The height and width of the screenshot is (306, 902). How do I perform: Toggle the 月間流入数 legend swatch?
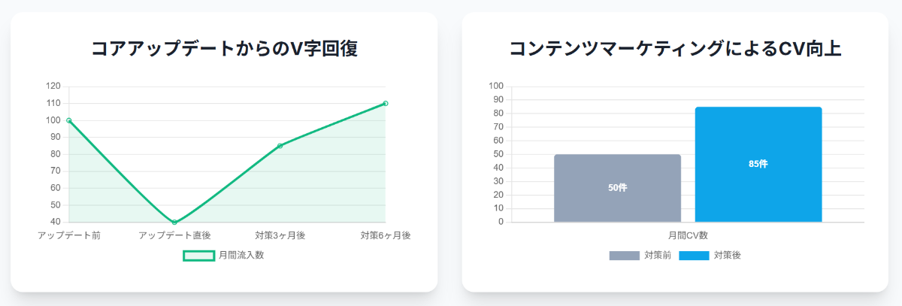pos(198,256)
